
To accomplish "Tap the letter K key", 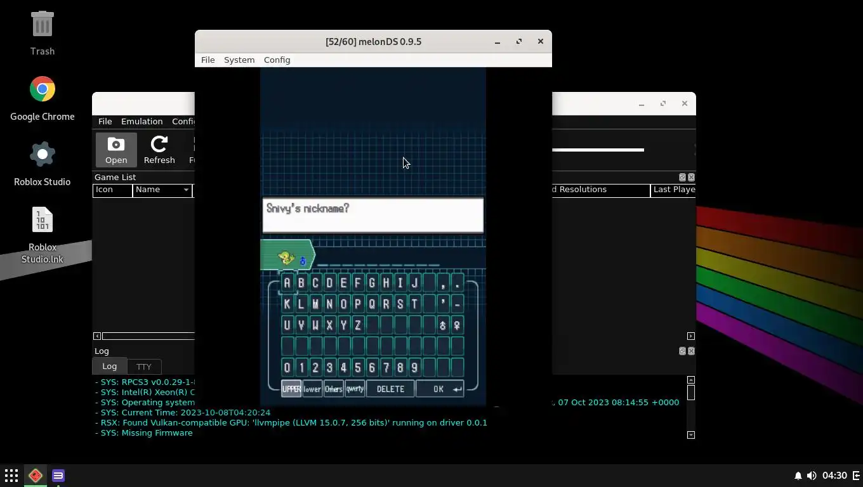I will pos(287,304).
